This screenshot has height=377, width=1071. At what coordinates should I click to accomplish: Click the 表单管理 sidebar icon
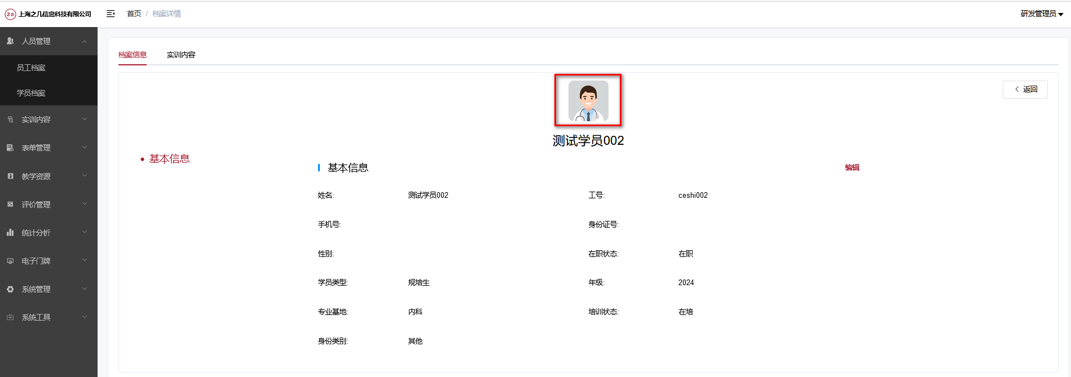pos(10,148)
